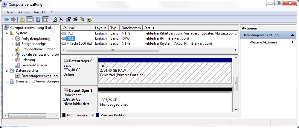Select the Hitachi 1000 (E:) volume row
Viewport: 299px width, 128px height.
[x=149, y=43]
